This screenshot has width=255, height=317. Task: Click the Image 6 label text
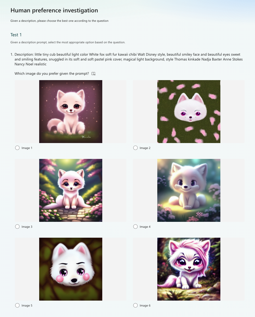pos(145,305)
